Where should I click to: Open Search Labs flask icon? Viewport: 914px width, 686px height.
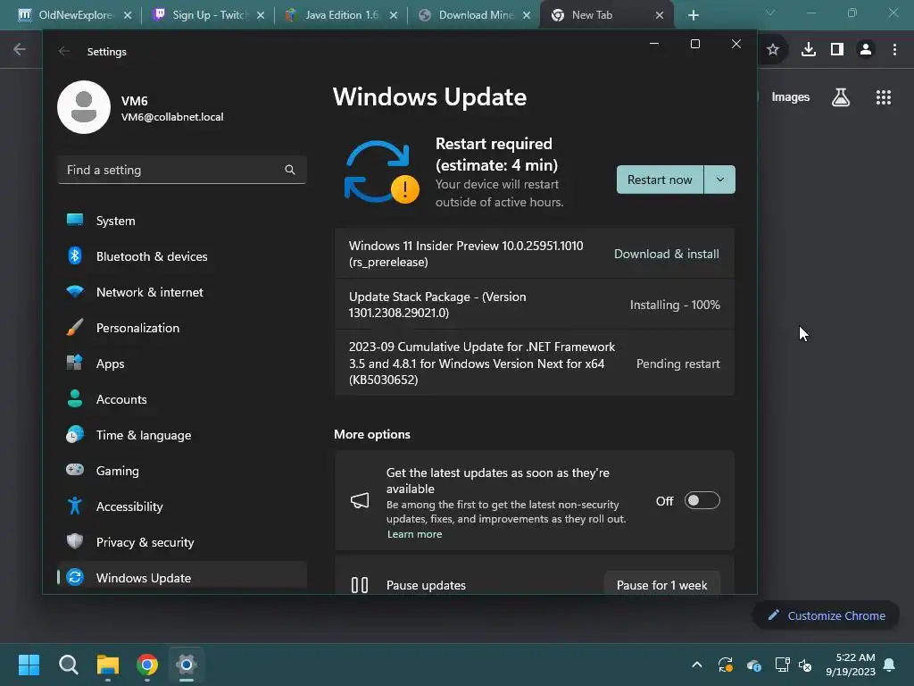click(x=841, y=96)
